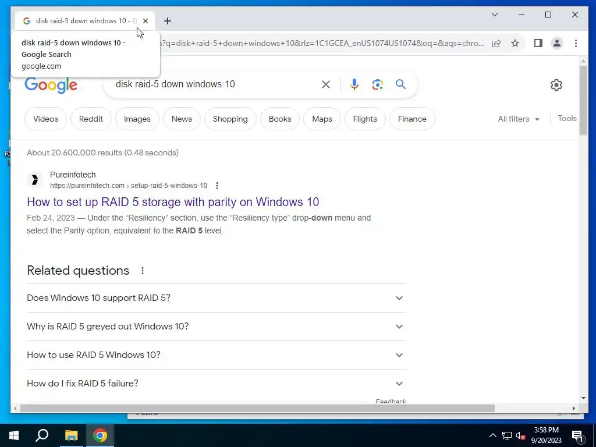The width and height of the screenshot is (596, 447).
Task: Open 'How to set up RAID 5' result
Action: pos(173,202)
